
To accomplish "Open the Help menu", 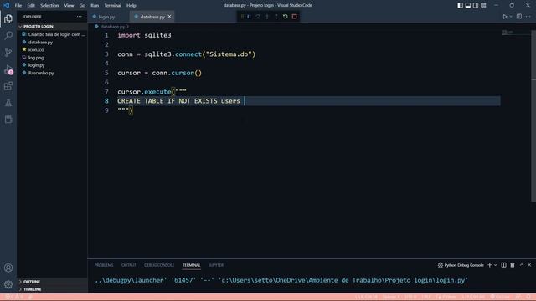I will point(131,5).
